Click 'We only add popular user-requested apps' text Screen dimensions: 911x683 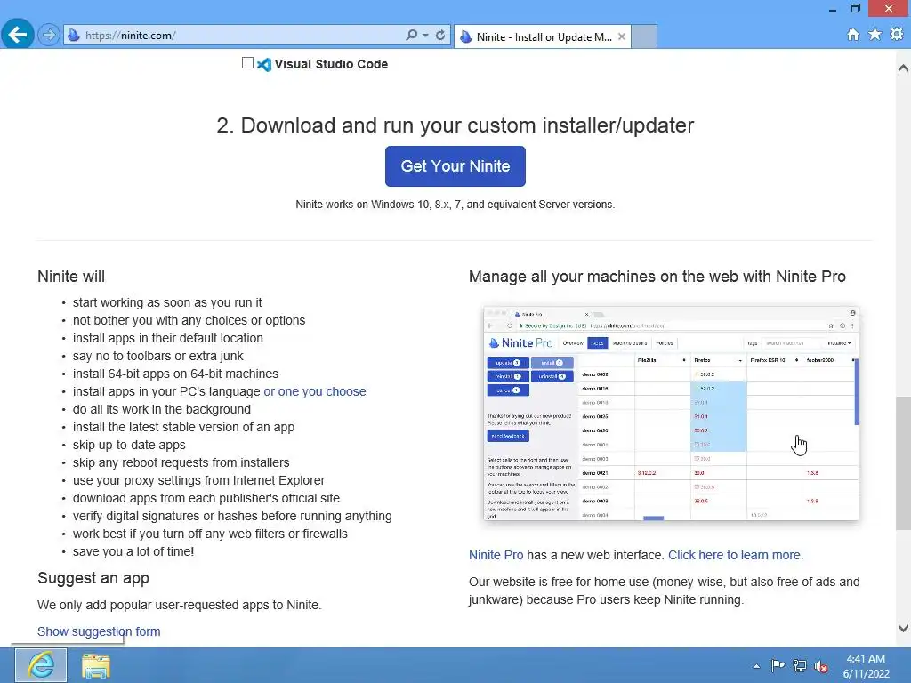[180, 605]
